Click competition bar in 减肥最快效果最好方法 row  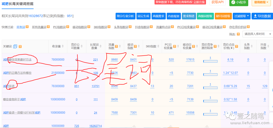[x=210, y=61]
